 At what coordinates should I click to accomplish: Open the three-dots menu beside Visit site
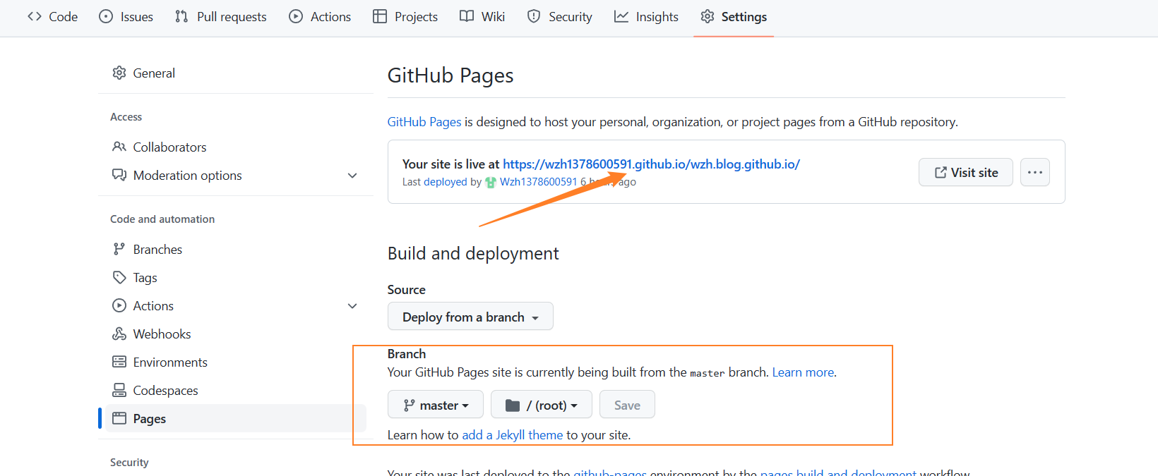pos(1034,172)
